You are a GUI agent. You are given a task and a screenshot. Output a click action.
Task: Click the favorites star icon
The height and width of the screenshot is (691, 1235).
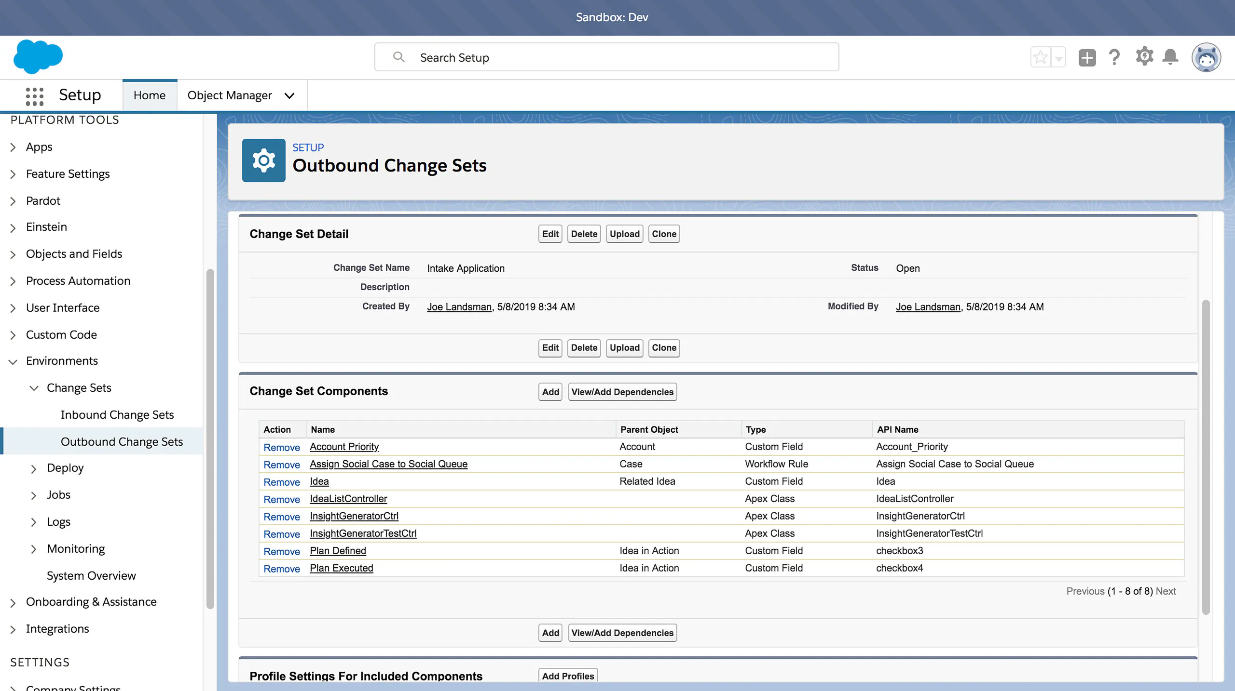tap(1040, 58)
